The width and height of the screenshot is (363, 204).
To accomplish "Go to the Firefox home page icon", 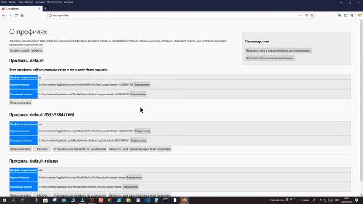I will [x=22, y=15].
